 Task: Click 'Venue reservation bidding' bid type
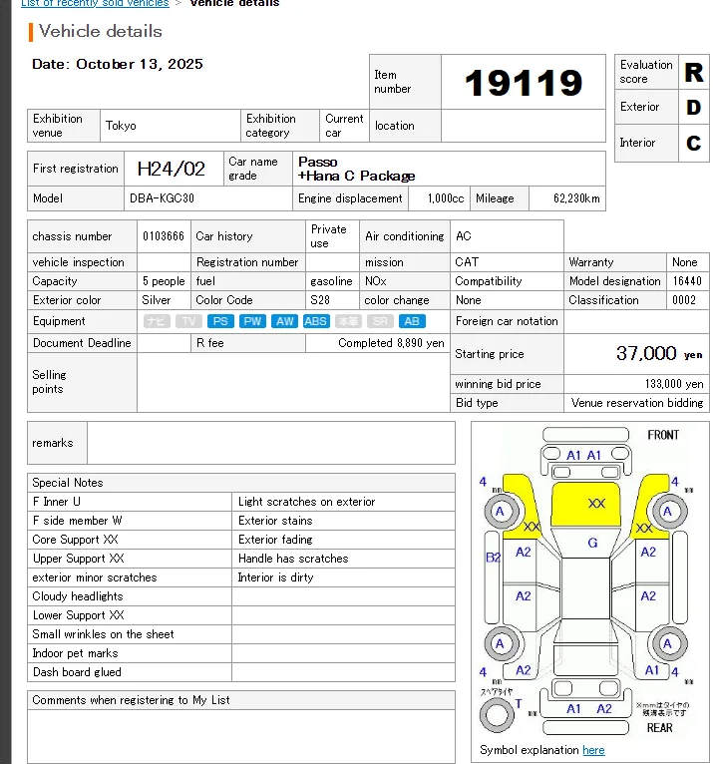637,403
